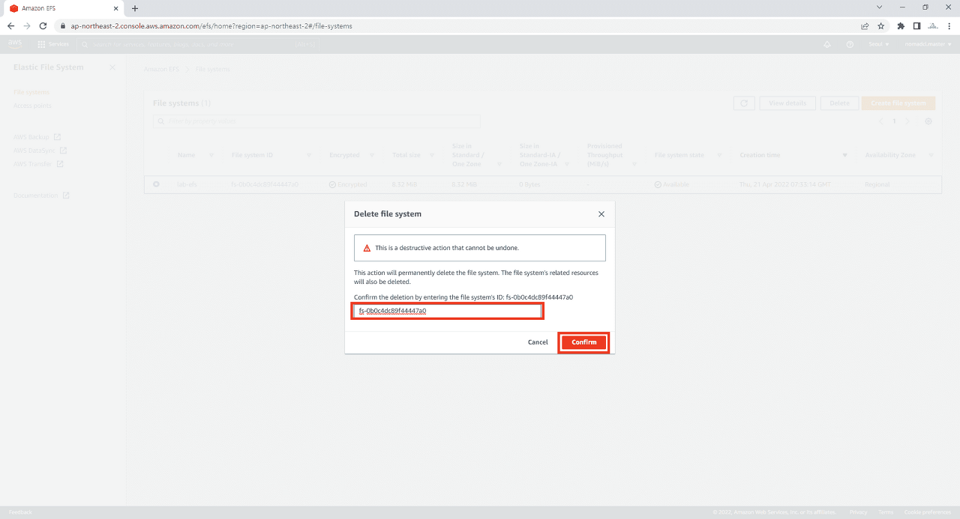Open a new browser tab
Viewport: 960px width, 519px height.
(135, 8)
